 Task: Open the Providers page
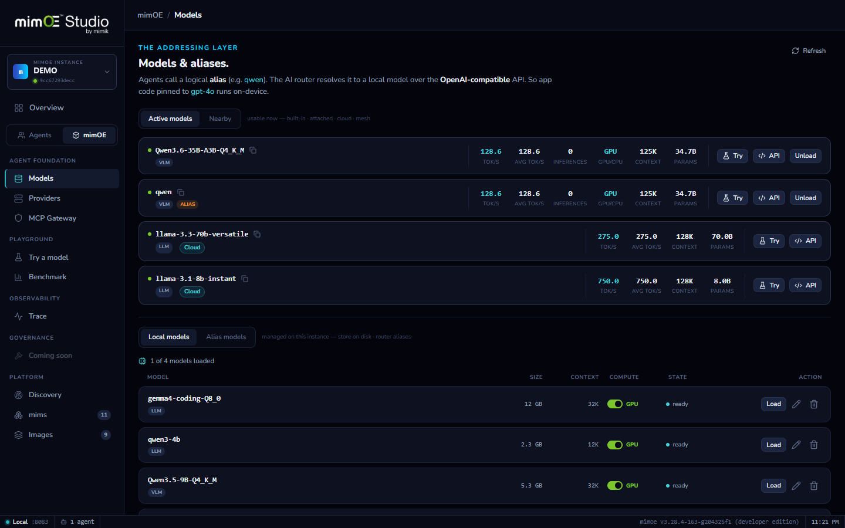pyautogui.click(x=62, y=198)
